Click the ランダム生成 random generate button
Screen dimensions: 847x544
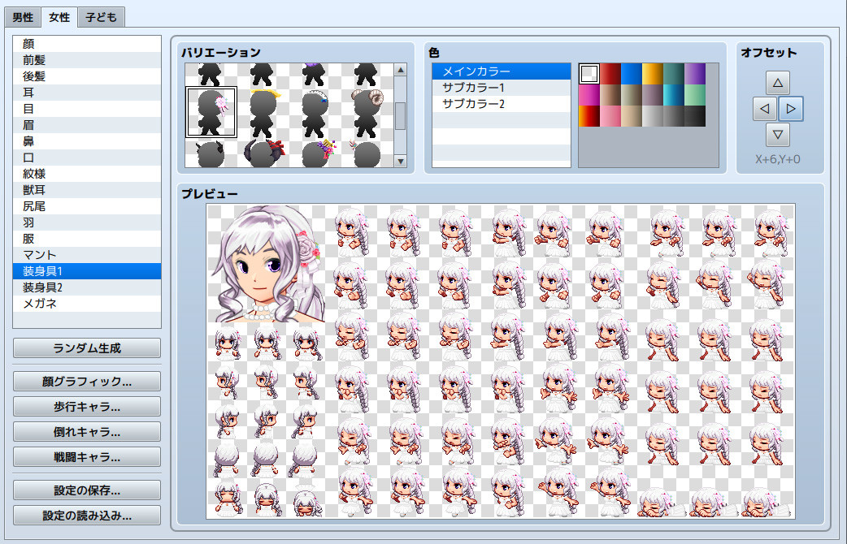(x=86, y=348)
